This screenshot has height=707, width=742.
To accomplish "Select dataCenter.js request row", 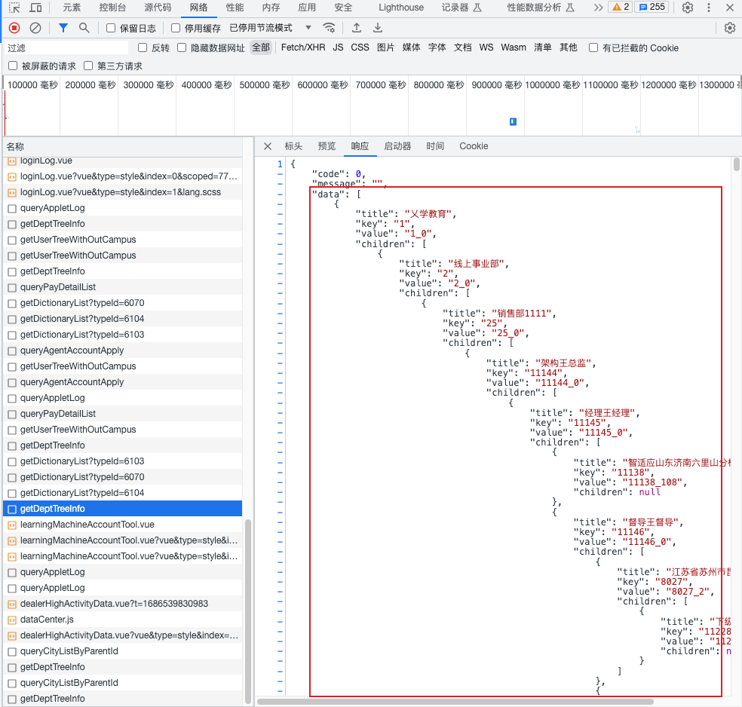I will coord(123,620).
